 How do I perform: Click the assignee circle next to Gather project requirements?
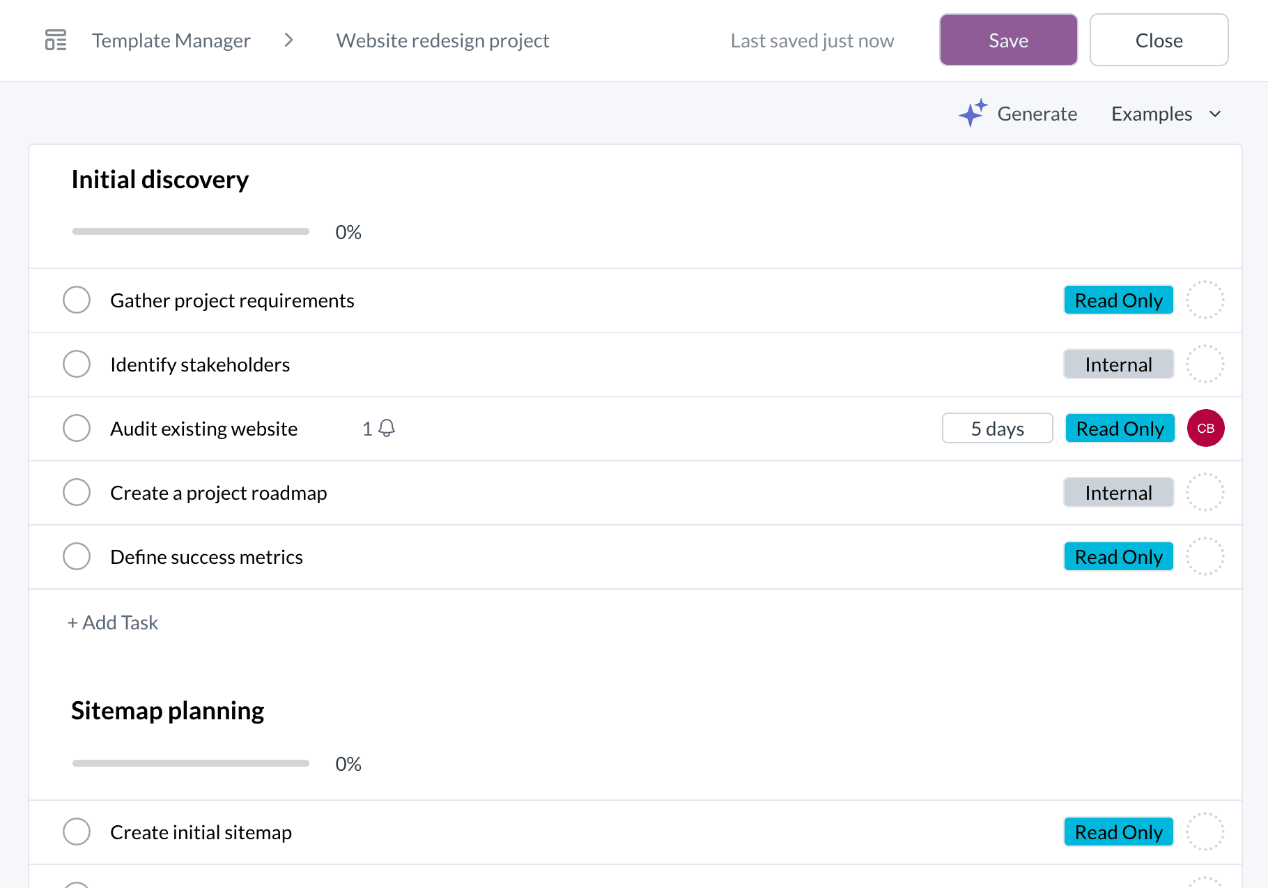1205,300
